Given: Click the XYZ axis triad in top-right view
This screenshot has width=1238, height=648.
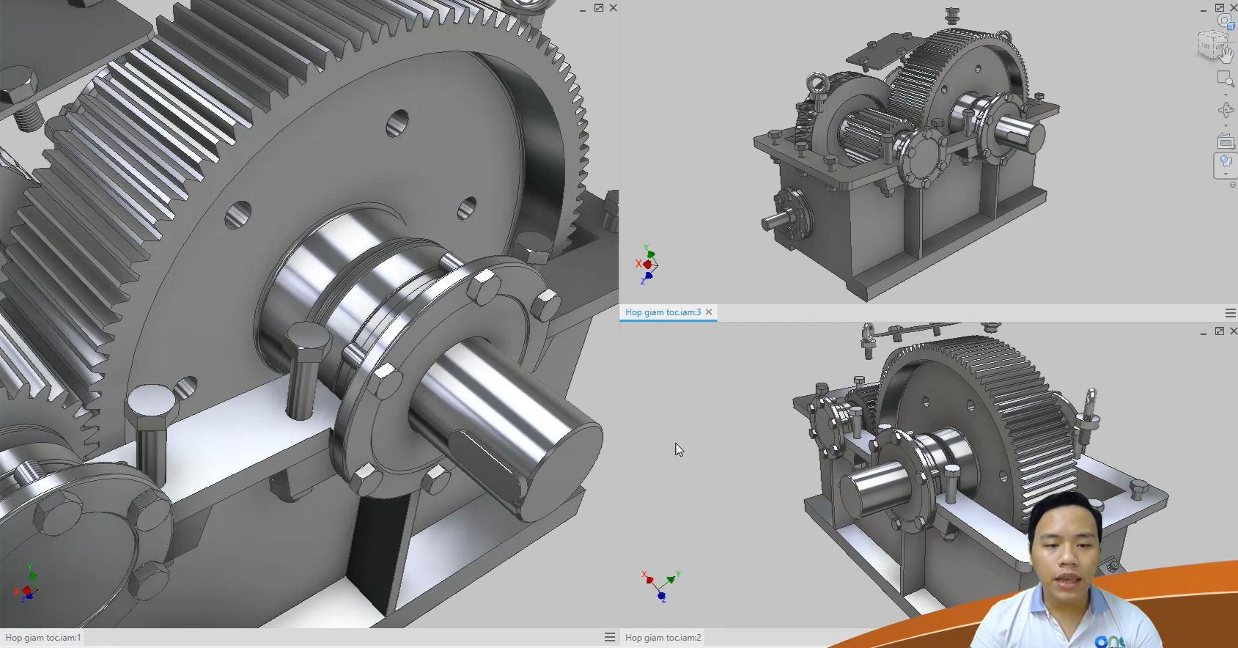Looking at the screenshot, I should pyautogui.click(x=646, y=265).
